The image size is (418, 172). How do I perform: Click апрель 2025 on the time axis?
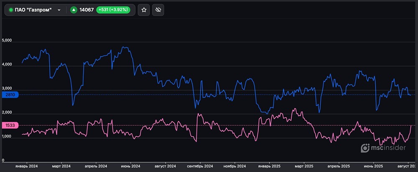click(339, 166)
